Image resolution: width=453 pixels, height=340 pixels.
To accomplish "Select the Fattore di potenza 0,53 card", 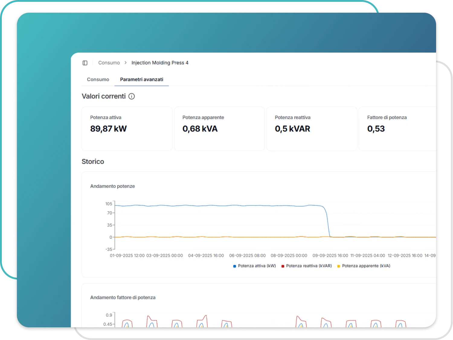I will coord(397,128).
